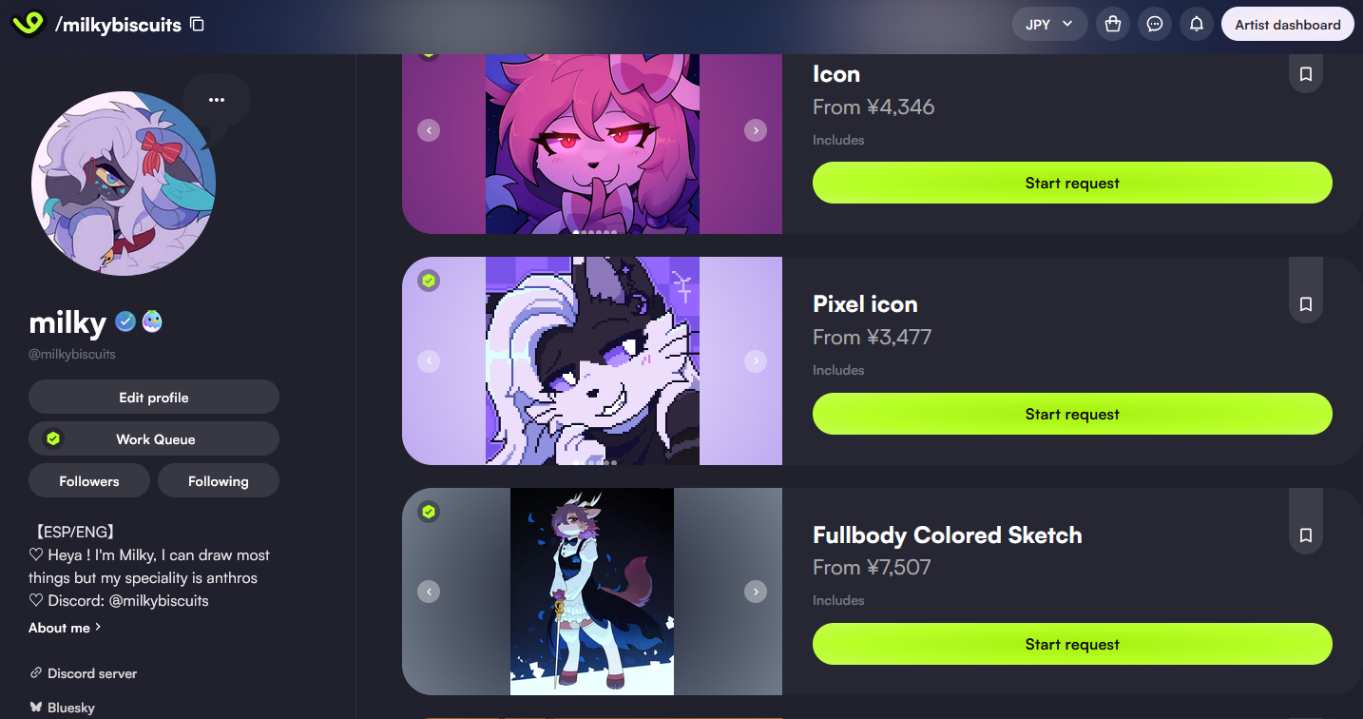Open the Fullbody Colored Sketch thumbnail image
The width and height of the screenshot is (1363, 719).
pyautogui.click(x=592, y=592)
